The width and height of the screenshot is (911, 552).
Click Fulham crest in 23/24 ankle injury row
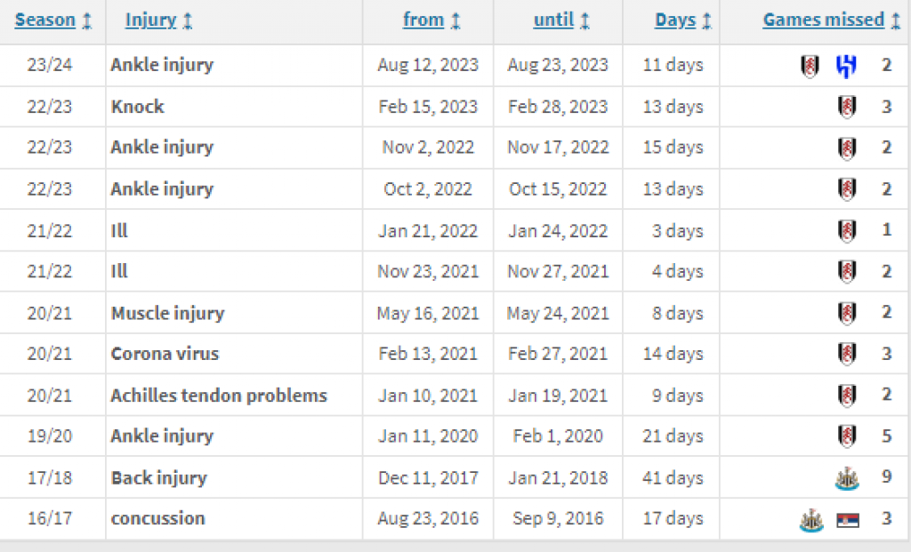[x=810, y=66]
